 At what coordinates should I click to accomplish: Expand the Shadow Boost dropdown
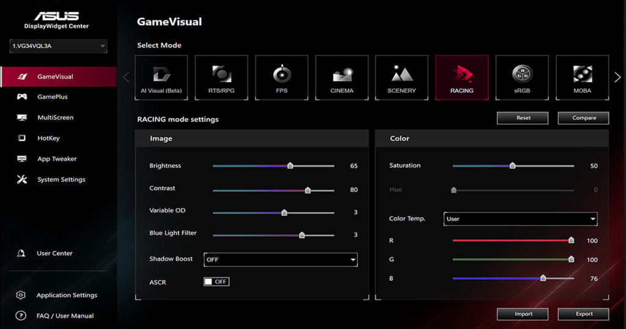coord(281,259)
